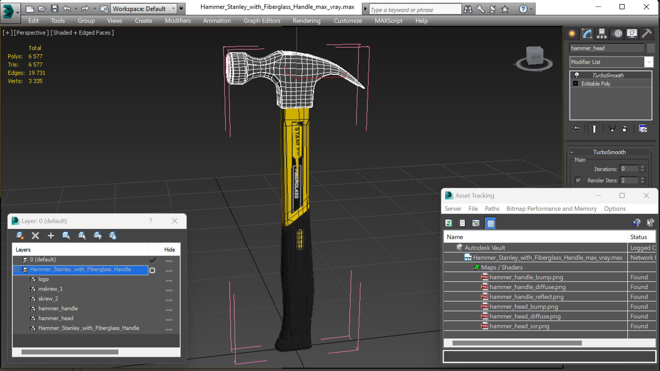Viewport: 660px width, 371px height.
Task: Click the Name column header in Asset Tracking
Action: click(535, 237)
